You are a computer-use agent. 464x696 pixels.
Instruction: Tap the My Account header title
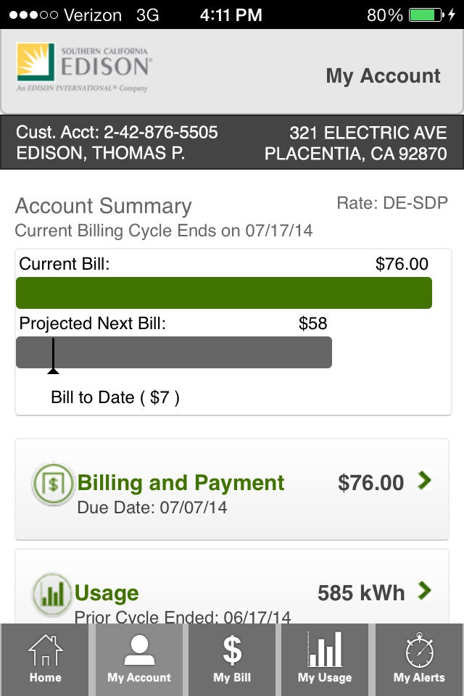tap(383, 76)
